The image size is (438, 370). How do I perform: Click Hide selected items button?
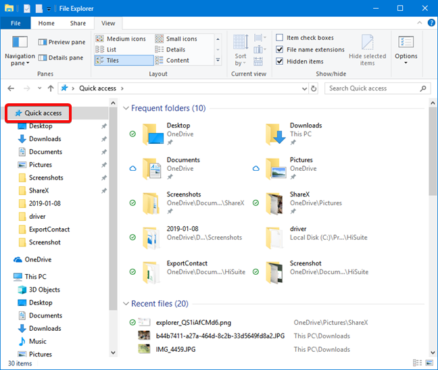click(367, 50)
